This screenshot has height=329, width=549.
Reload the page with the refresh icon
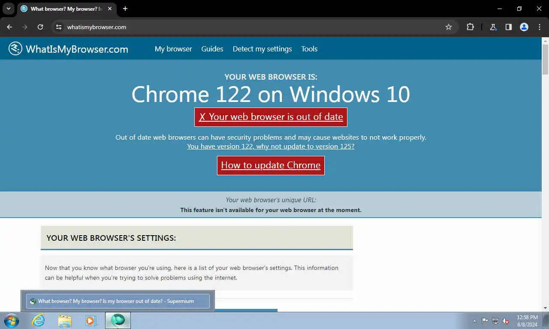click(x=40, y=27)
